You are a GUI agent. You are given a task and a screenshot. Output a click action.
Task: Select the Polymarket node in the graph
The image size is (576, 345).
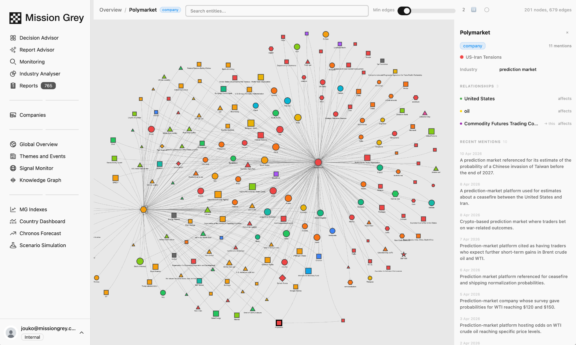coord(279,323)
